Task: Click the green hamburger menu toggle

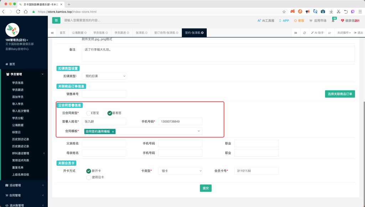Action: pyautogui.click(x=56, y=20)
